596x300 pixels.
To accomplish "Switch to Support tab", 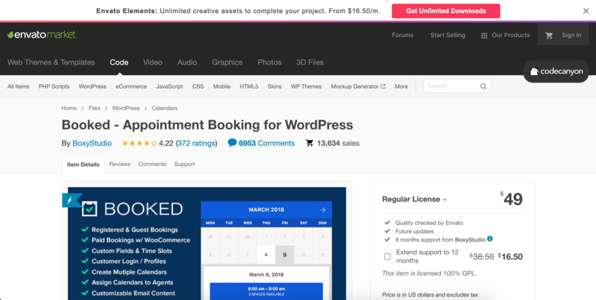I will pos(184,164).
